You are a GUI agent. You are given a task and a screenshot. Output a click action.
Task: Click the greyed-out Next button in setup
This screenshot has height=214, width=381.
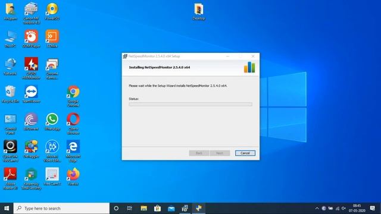coord(220,153)
